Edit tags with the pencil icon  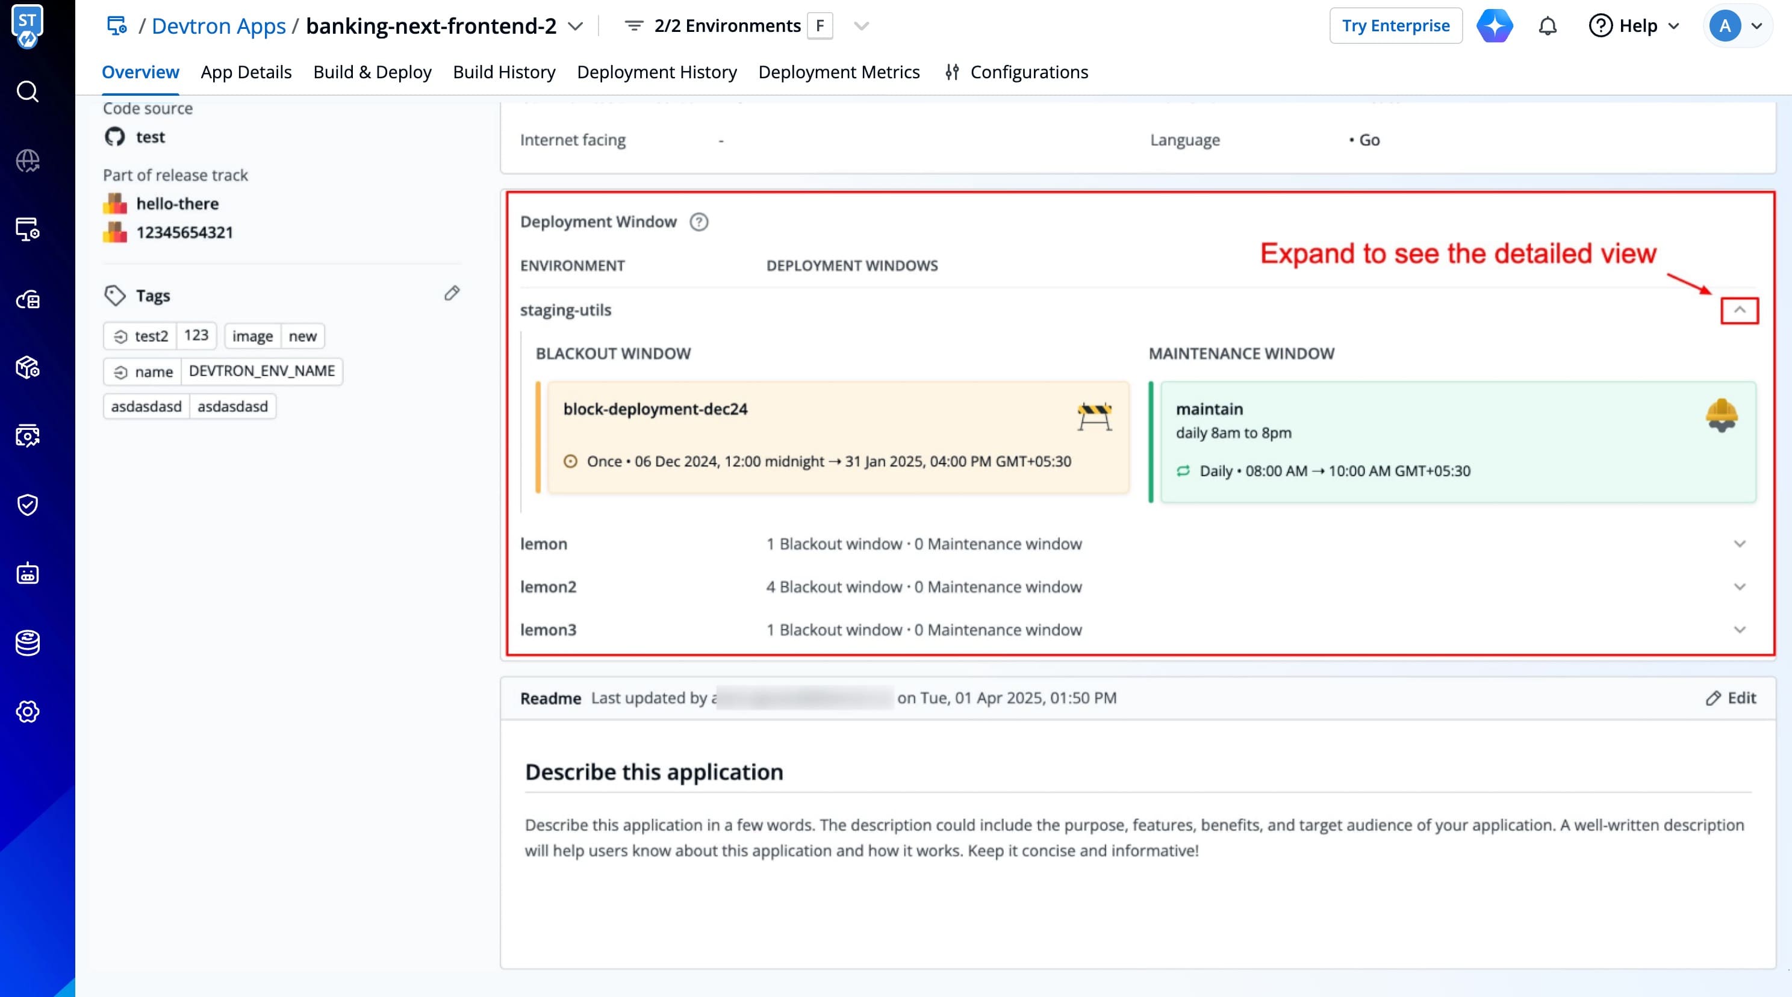(x=452, y=293)
